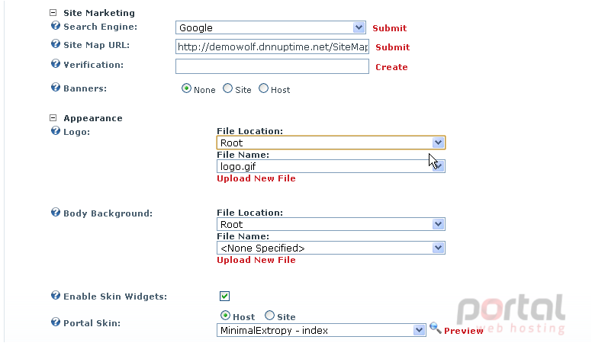Choose Site radio for Portal Skin
592x343 pixels.
269,315
